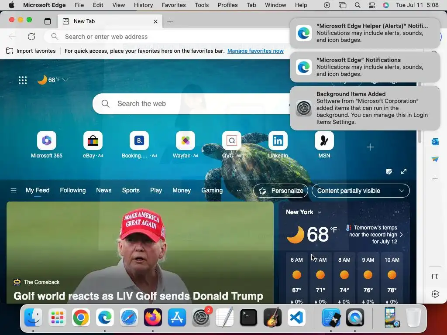
Task: Open a new tab with plus button
Action: tap(170, 21)
